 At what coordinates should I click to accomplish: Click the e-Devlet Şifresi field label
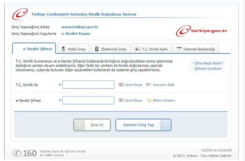pyautogui.click(x=28, y=101)
